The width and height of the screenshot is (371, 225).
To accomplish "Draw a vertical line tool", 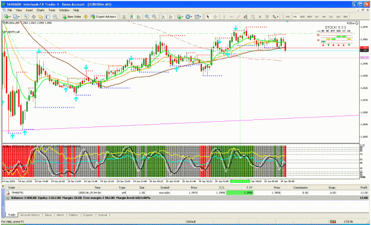I will pyautogui.click(x=224, y=17).
